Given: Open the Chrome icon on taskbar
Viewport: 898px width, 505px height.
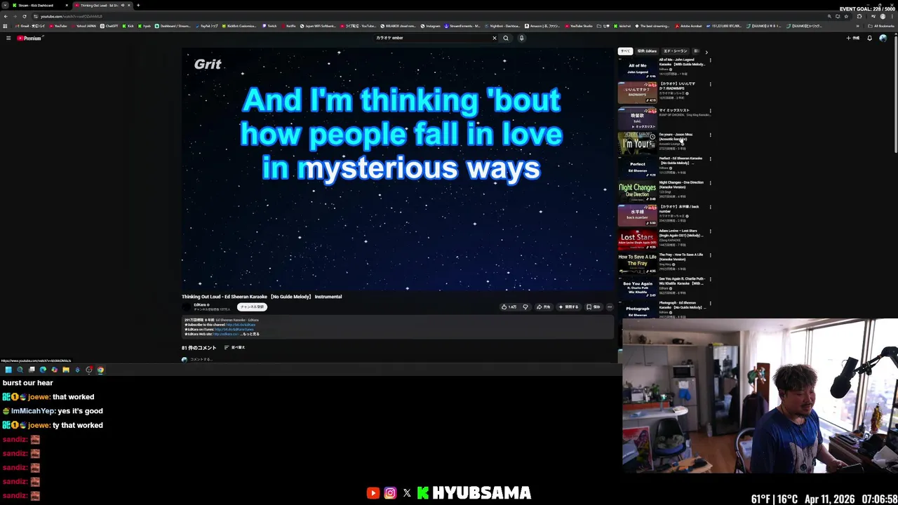Looking at the screenshot, I should pos(100,370).
